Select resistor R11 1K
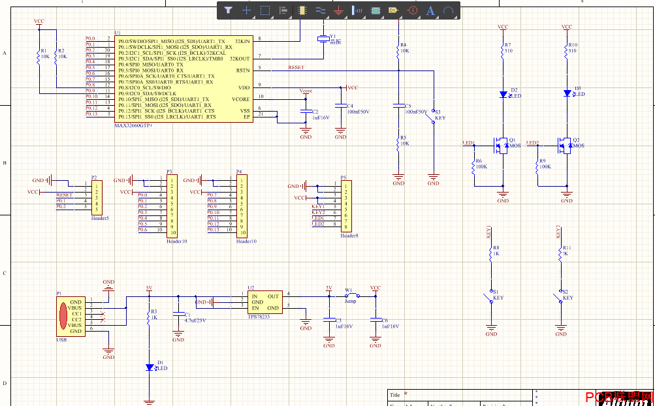This screenshot has width=655, height=406. click(x=560, y=256)
